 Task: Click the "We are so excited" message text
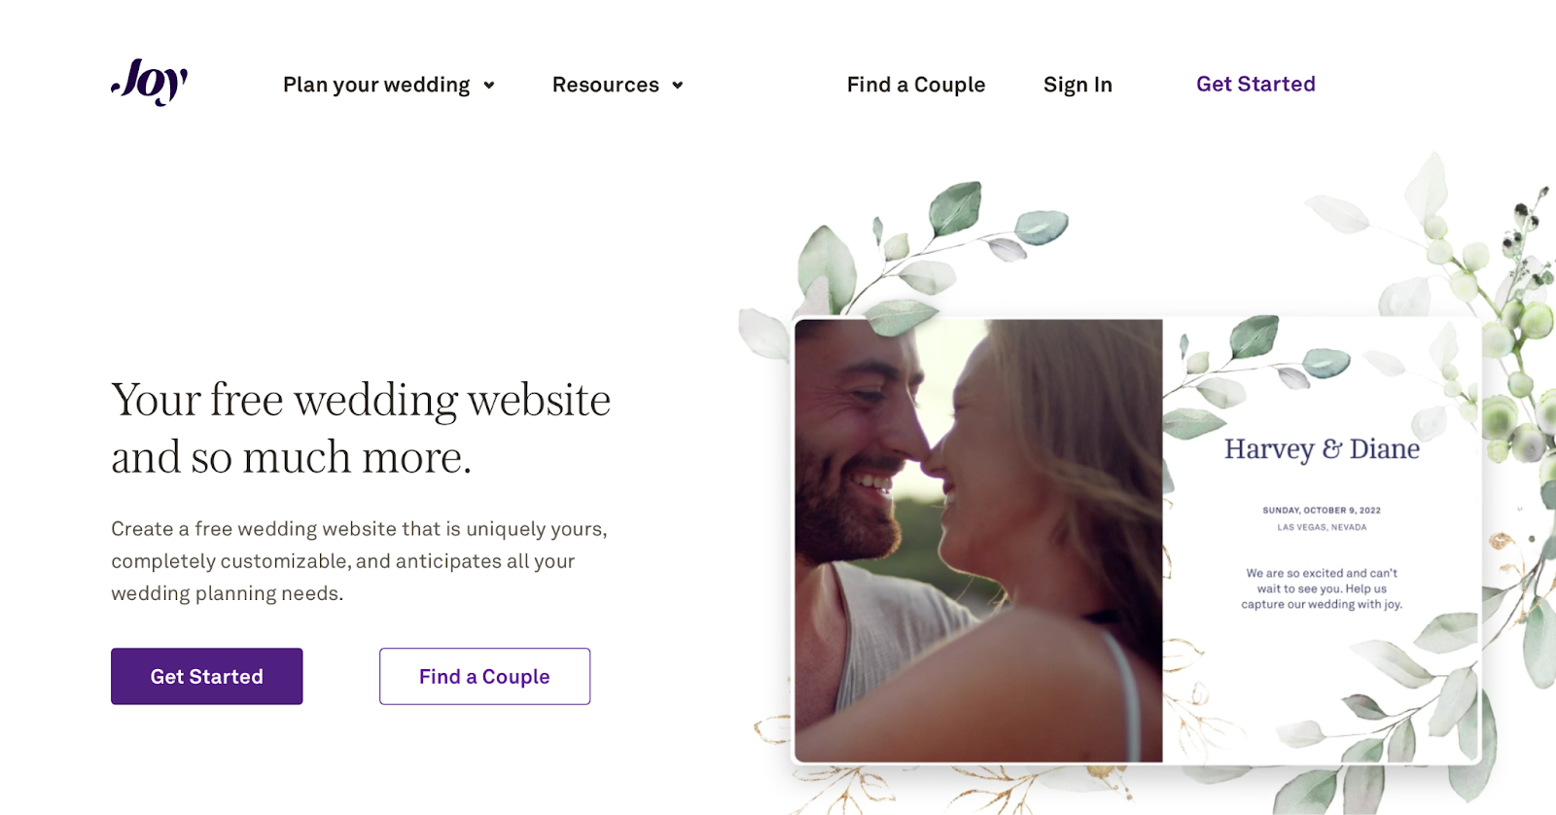click(x=1322, y=588)
